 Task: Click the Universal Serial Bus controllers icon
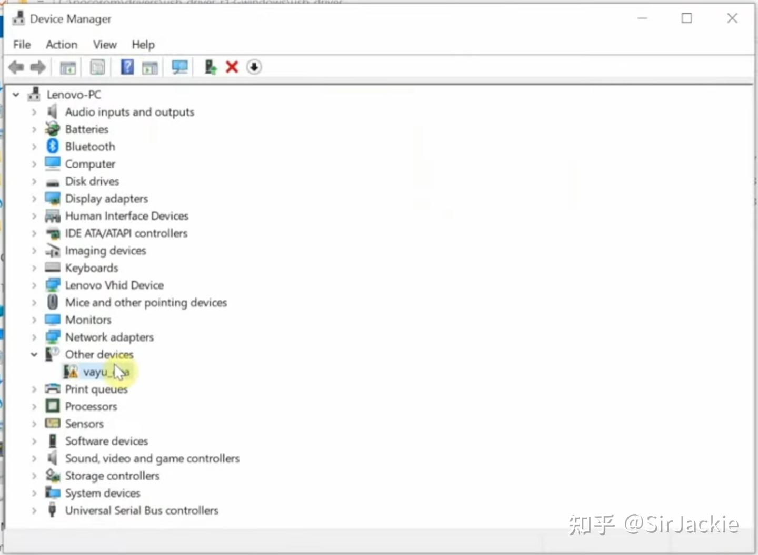[52, 510]
